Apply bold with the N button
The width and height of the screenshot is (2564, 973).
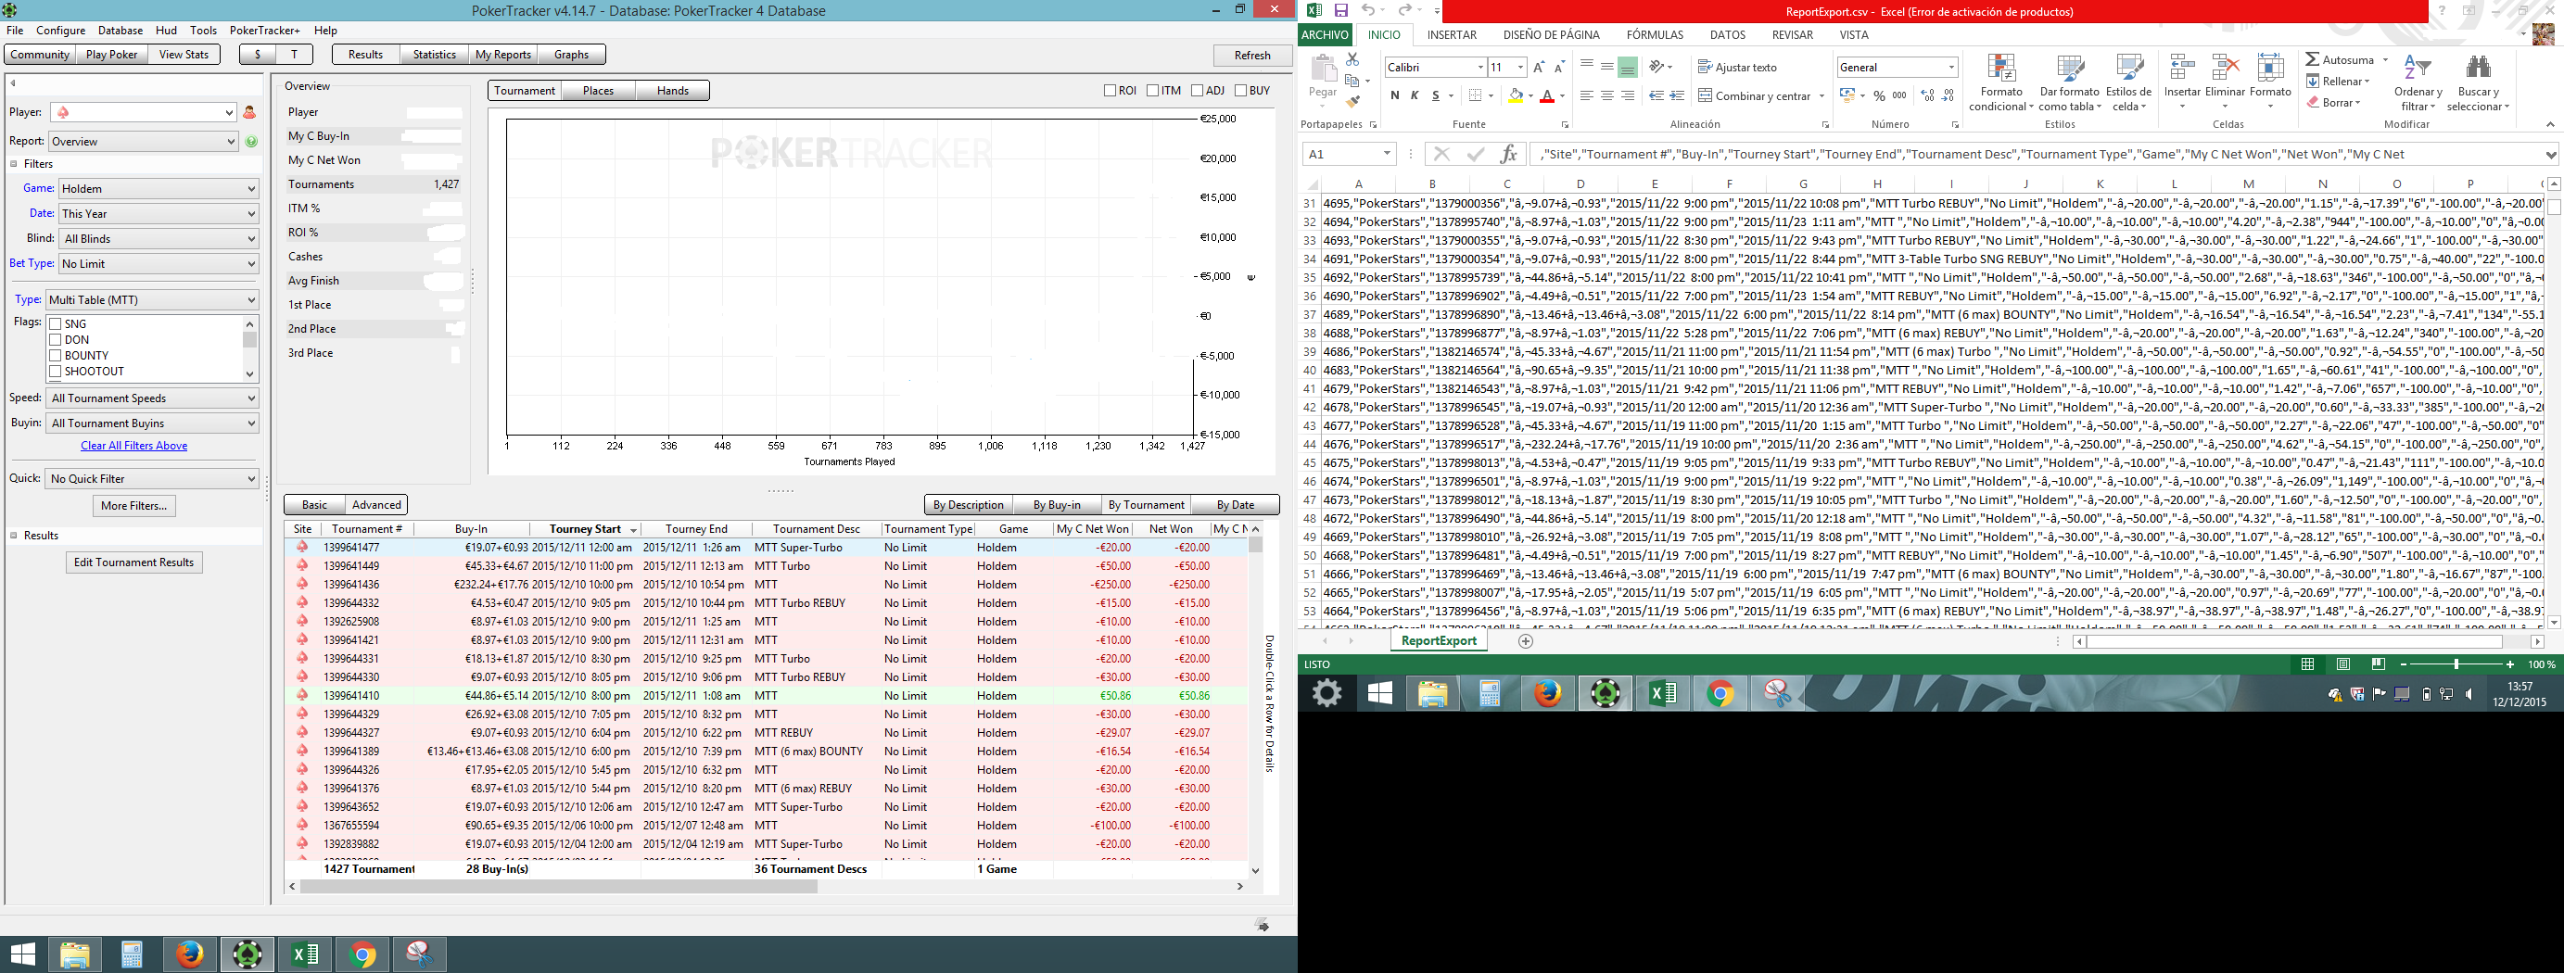tap(1394, 95)
